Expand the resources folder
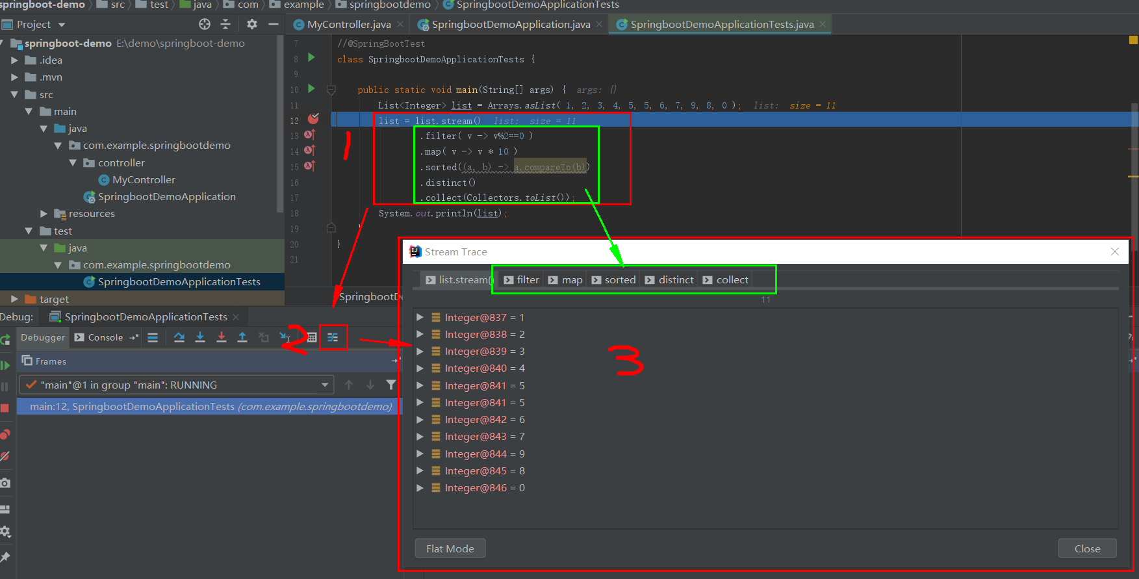The height and width of the screenshot is (579, 1139). [44, 213]
